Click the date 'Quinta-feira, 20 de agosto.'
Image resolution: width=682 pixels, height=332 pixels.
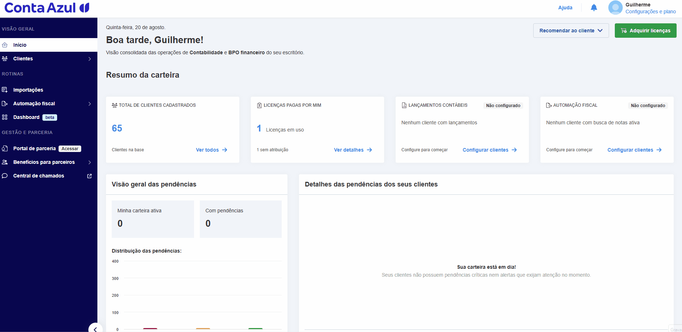[x=135, y=27]
